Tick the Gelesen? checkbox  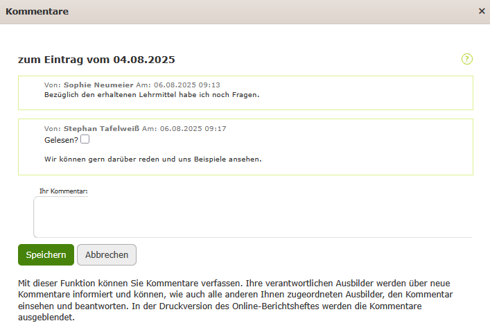pyautogui.click(x=85, y=139)
